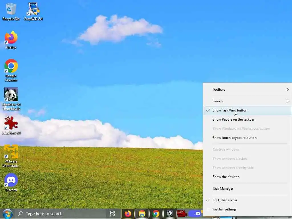Click the Type here to search box
This screenshot has height=219, width=292.
pyautogui.click(x=60, y=214)
